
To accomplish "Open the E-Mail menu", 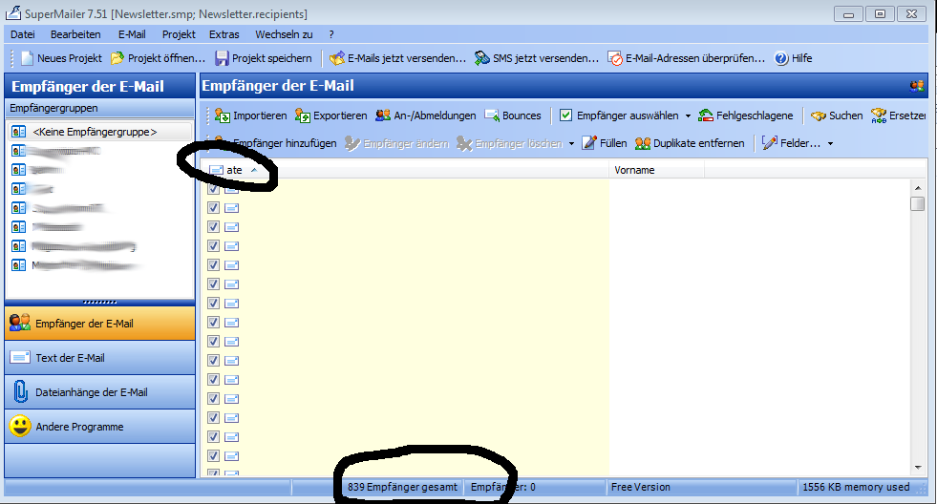I will pyautogui.click(x=132, y=34).
